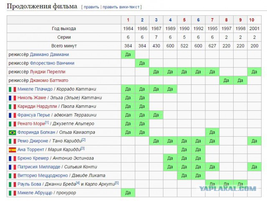267x201 pixels.
Task: Select 'Да' cell for Джакомо Баттиато season 8
Action: [x=226, y=80]
